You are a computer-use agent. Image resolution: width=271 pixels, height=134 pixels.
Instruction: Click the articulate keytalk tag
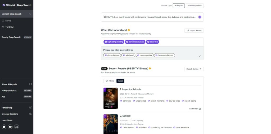click(141, 127)
